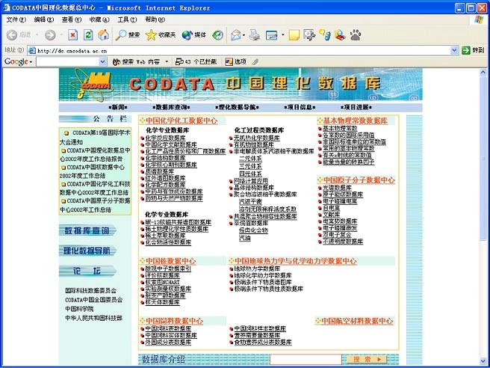
Task: Open the CODATA第19届国际学术大会通知 announcement
Action: pos(95,137)
